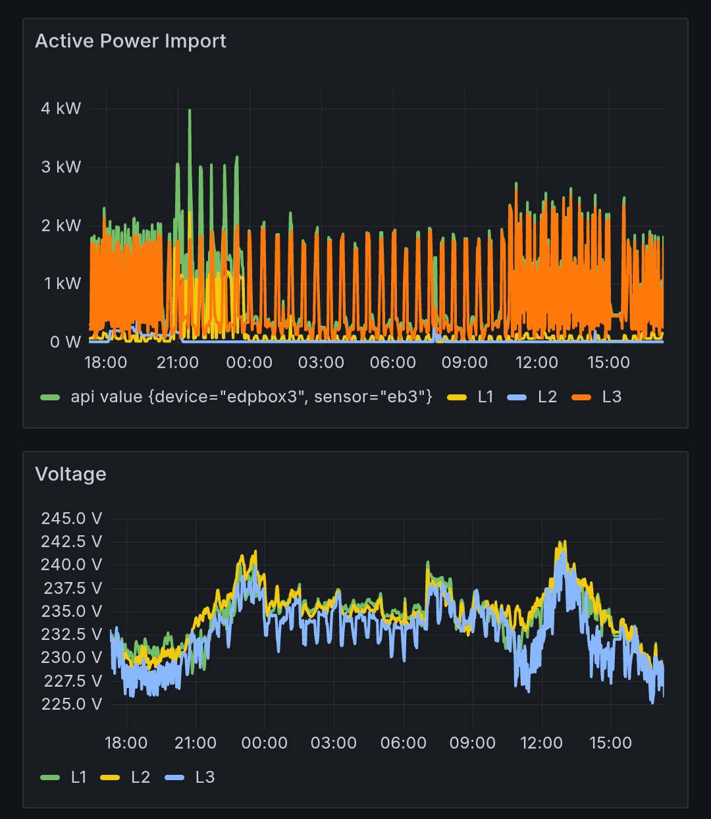Screen dimensions: 711x819
Task: Click yellow L1 swatch in Active Power legend
Action: (457, 398)
